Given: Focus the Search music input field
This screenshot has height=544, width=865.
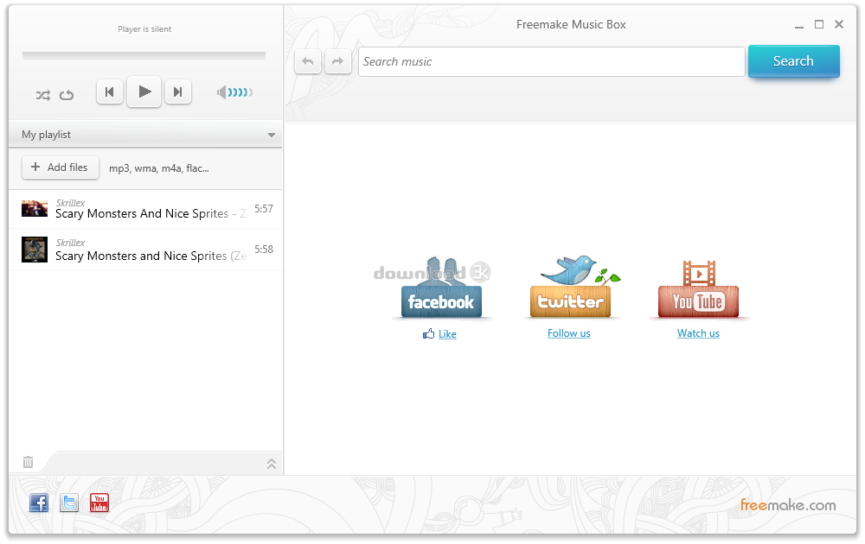Looking at the screenshot, I should click(x=552, y=61).
